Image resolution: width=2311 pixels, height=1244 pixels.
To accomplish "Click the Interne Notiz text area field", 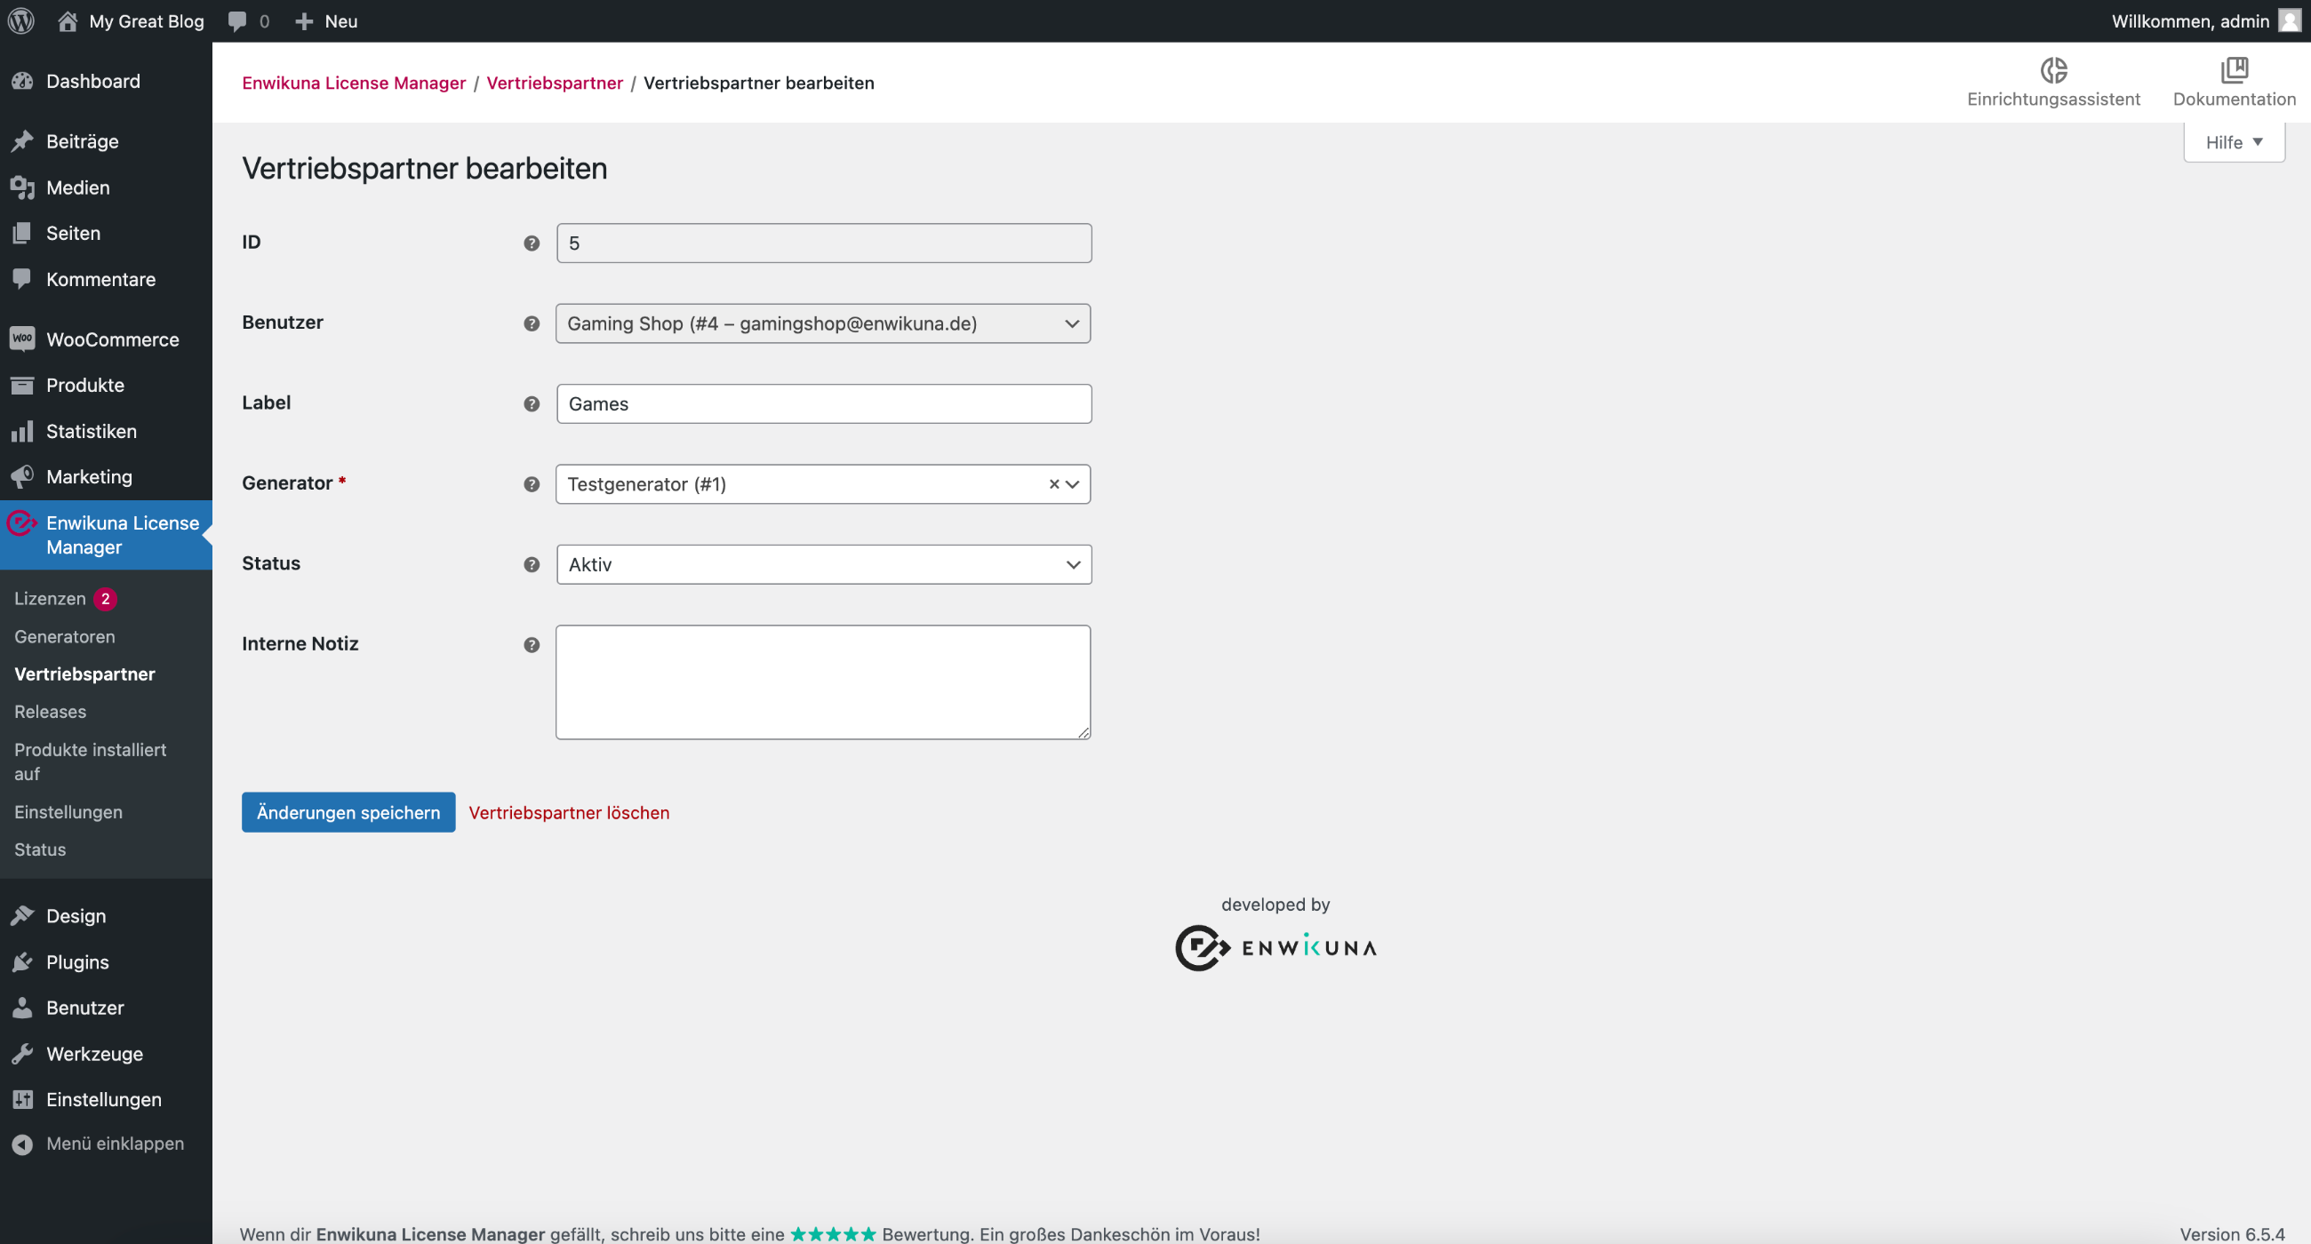I will click(825, 682).
